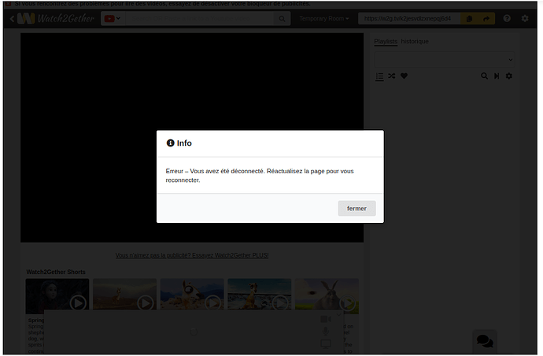
Task: Close the Info dialog with fermer button
Action: click(x=356, y=209)
